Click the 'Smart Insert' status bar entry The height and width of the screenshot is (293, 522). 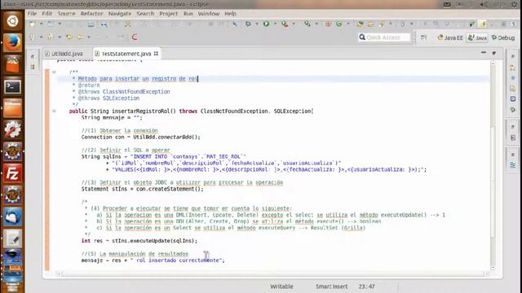click(332, 286)
